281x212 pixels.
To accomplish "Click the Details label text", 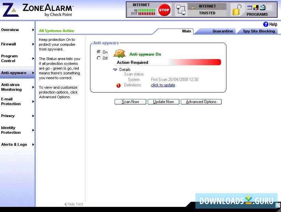I will pyautogui.click(x=125, y=70).
